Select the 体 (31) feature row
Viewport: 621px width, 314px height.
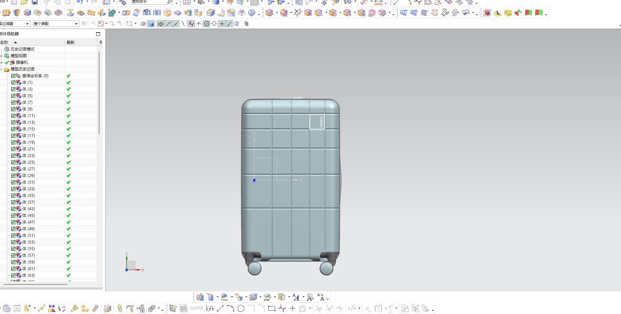[x=48, y=182]
